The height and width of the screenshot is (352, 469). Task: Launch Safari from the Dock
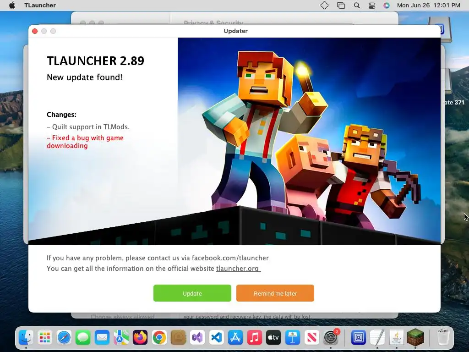click(x=64, y=338)
